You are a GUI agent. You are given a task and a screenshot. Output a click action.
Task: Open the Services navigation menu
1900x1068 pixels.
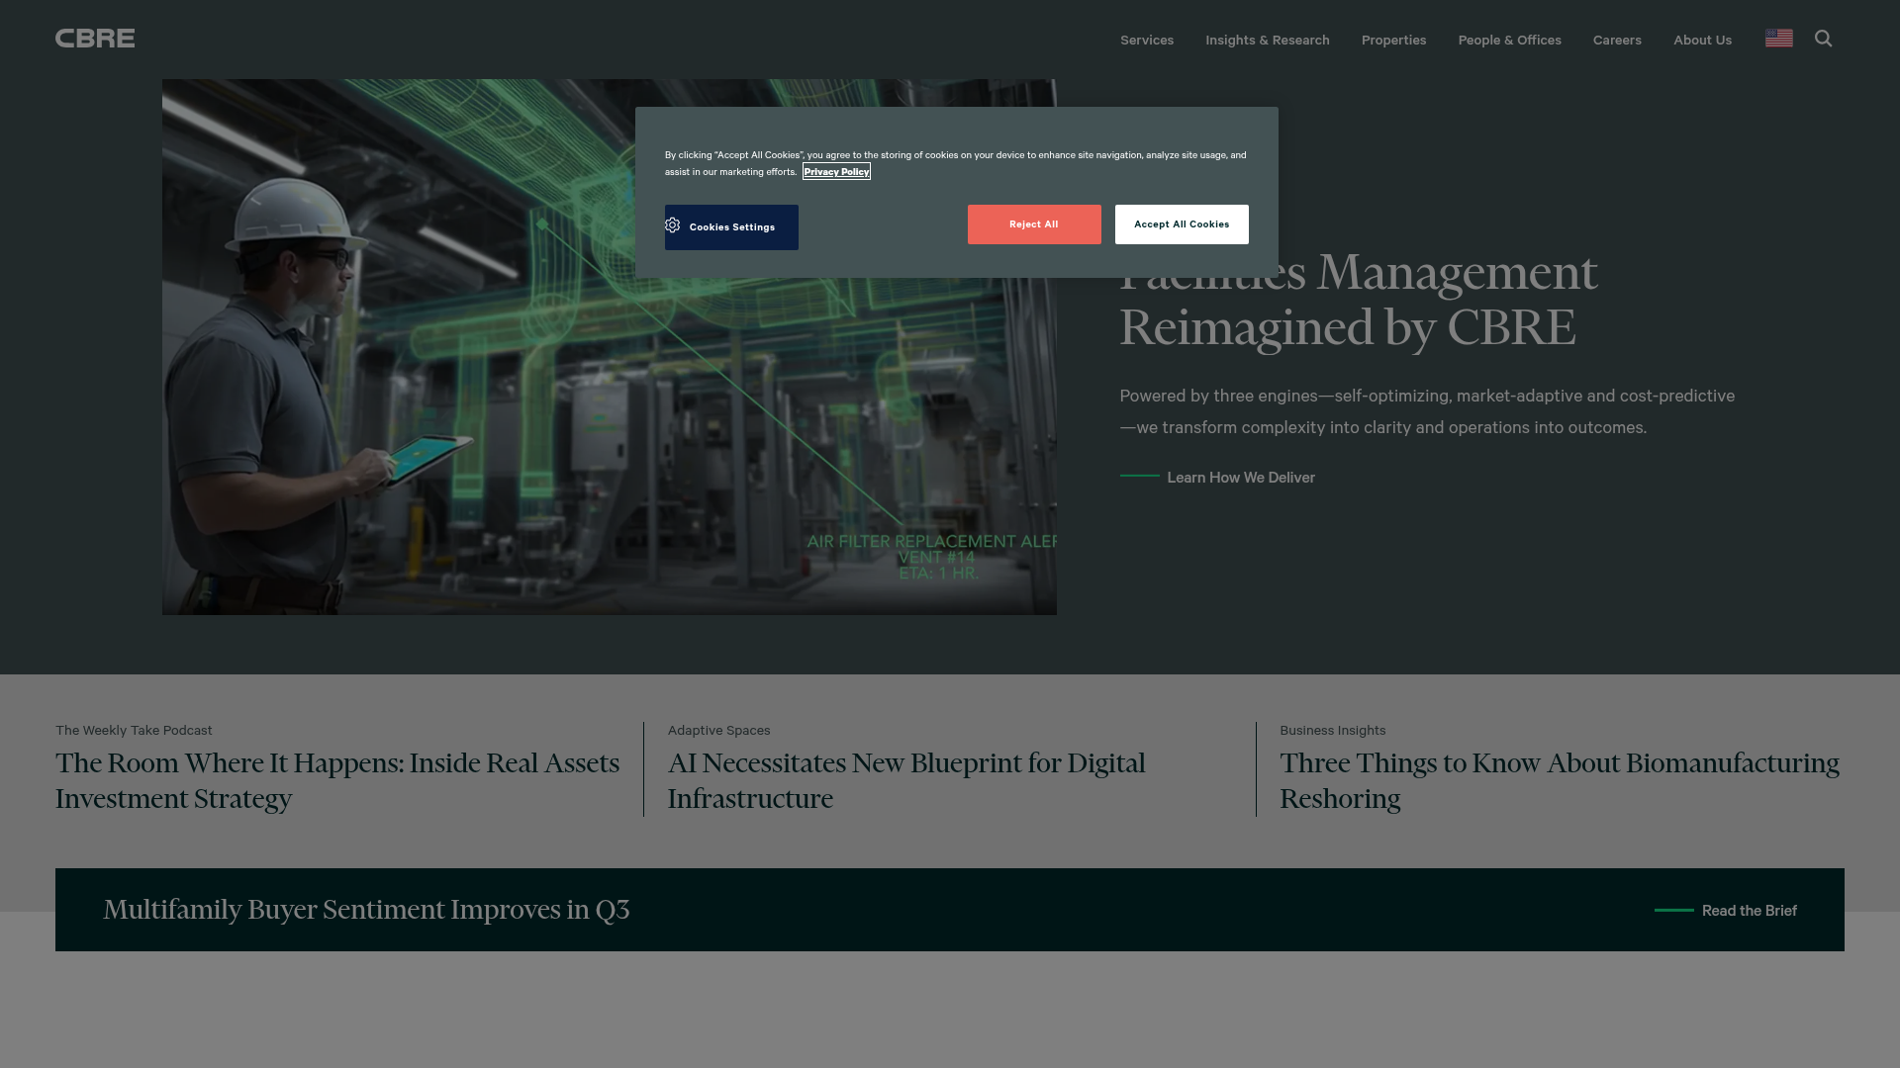tap(1146, 40)
